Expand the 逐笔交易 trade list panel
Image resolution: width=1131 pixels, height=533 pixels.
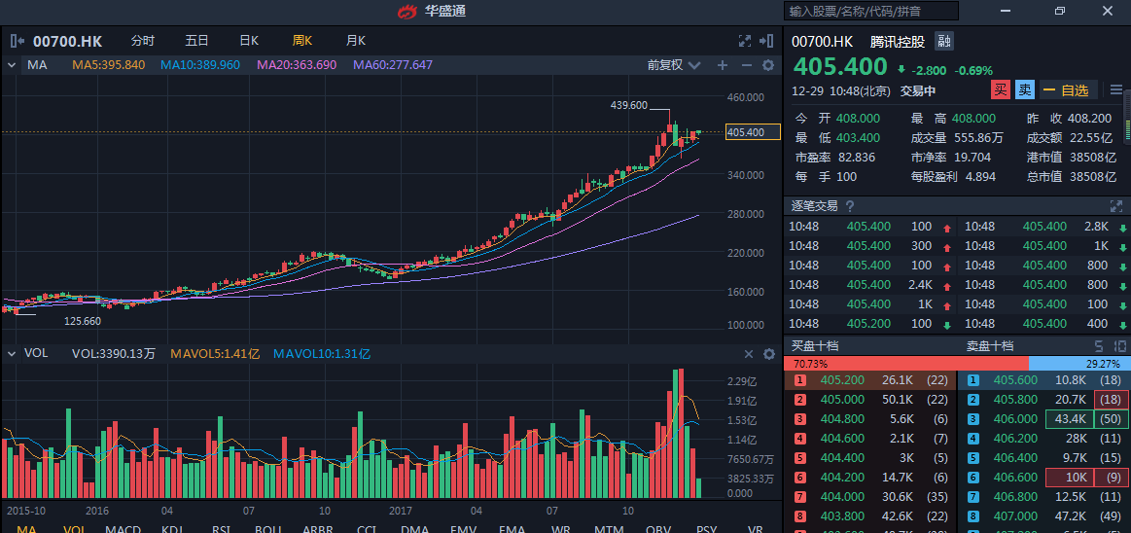point(1116,206)
